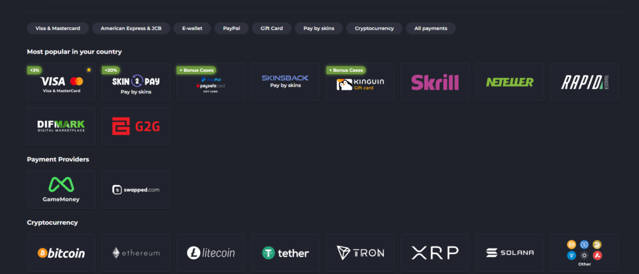Click the +20% bonus badge on Skin2Pay
639x274 pixels.
pyautogui.click(x=110, y=70)
